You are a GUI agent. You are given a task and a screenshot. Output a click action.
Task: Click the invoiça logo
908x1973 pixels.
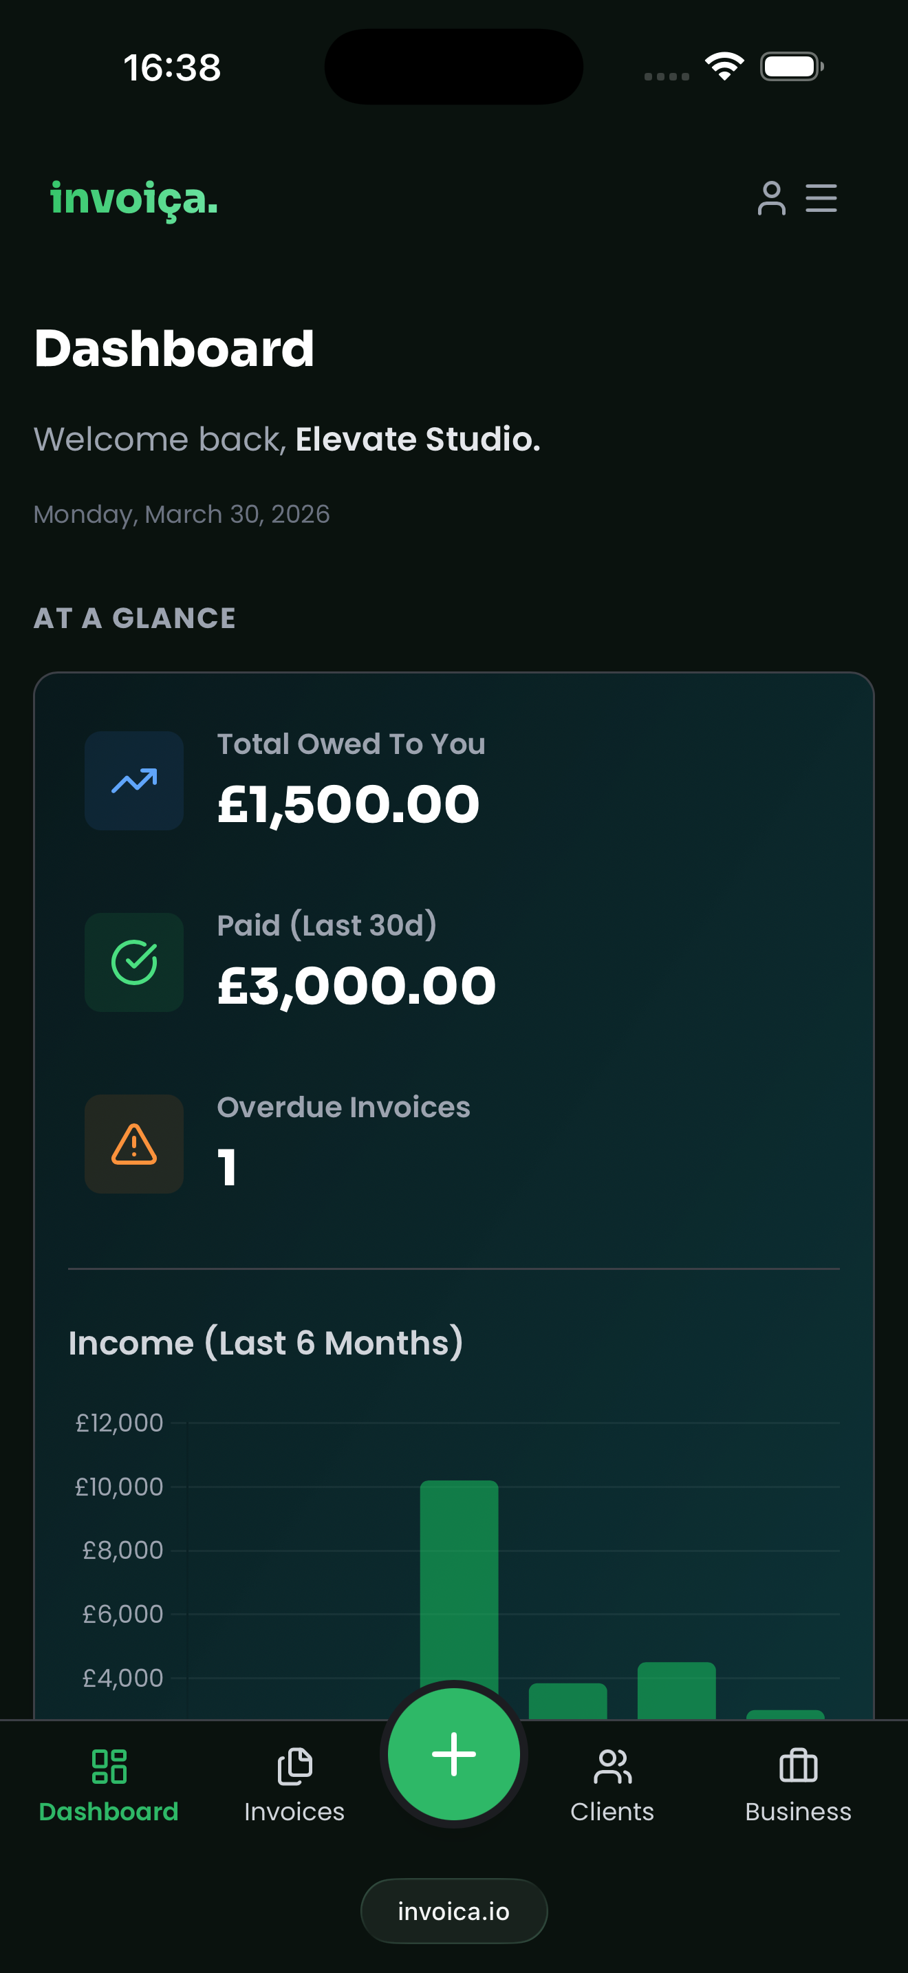(x=134, y=199)
